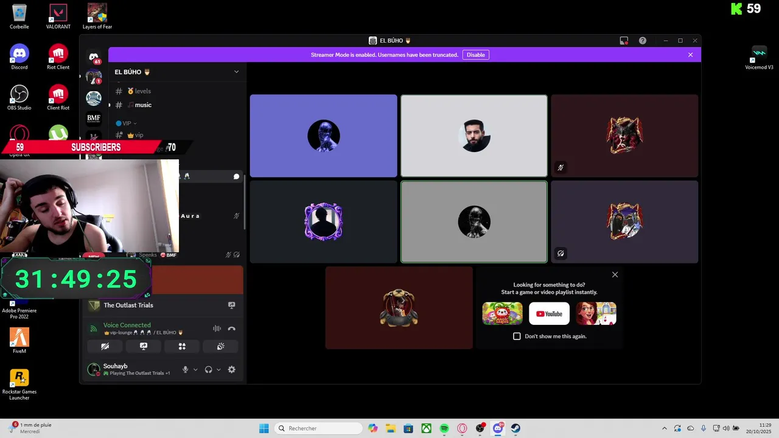
Task: Expand microphone input options arrow
Action: click(195, 369)
